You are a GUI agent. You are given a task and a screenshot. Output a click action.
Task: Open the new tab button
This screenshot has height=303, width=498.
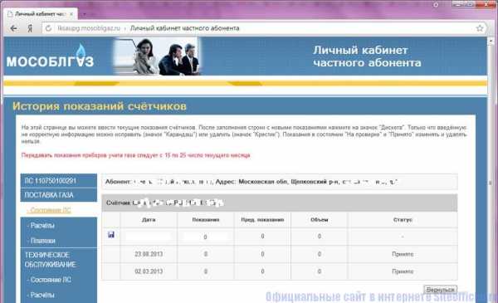pos(85,14)
